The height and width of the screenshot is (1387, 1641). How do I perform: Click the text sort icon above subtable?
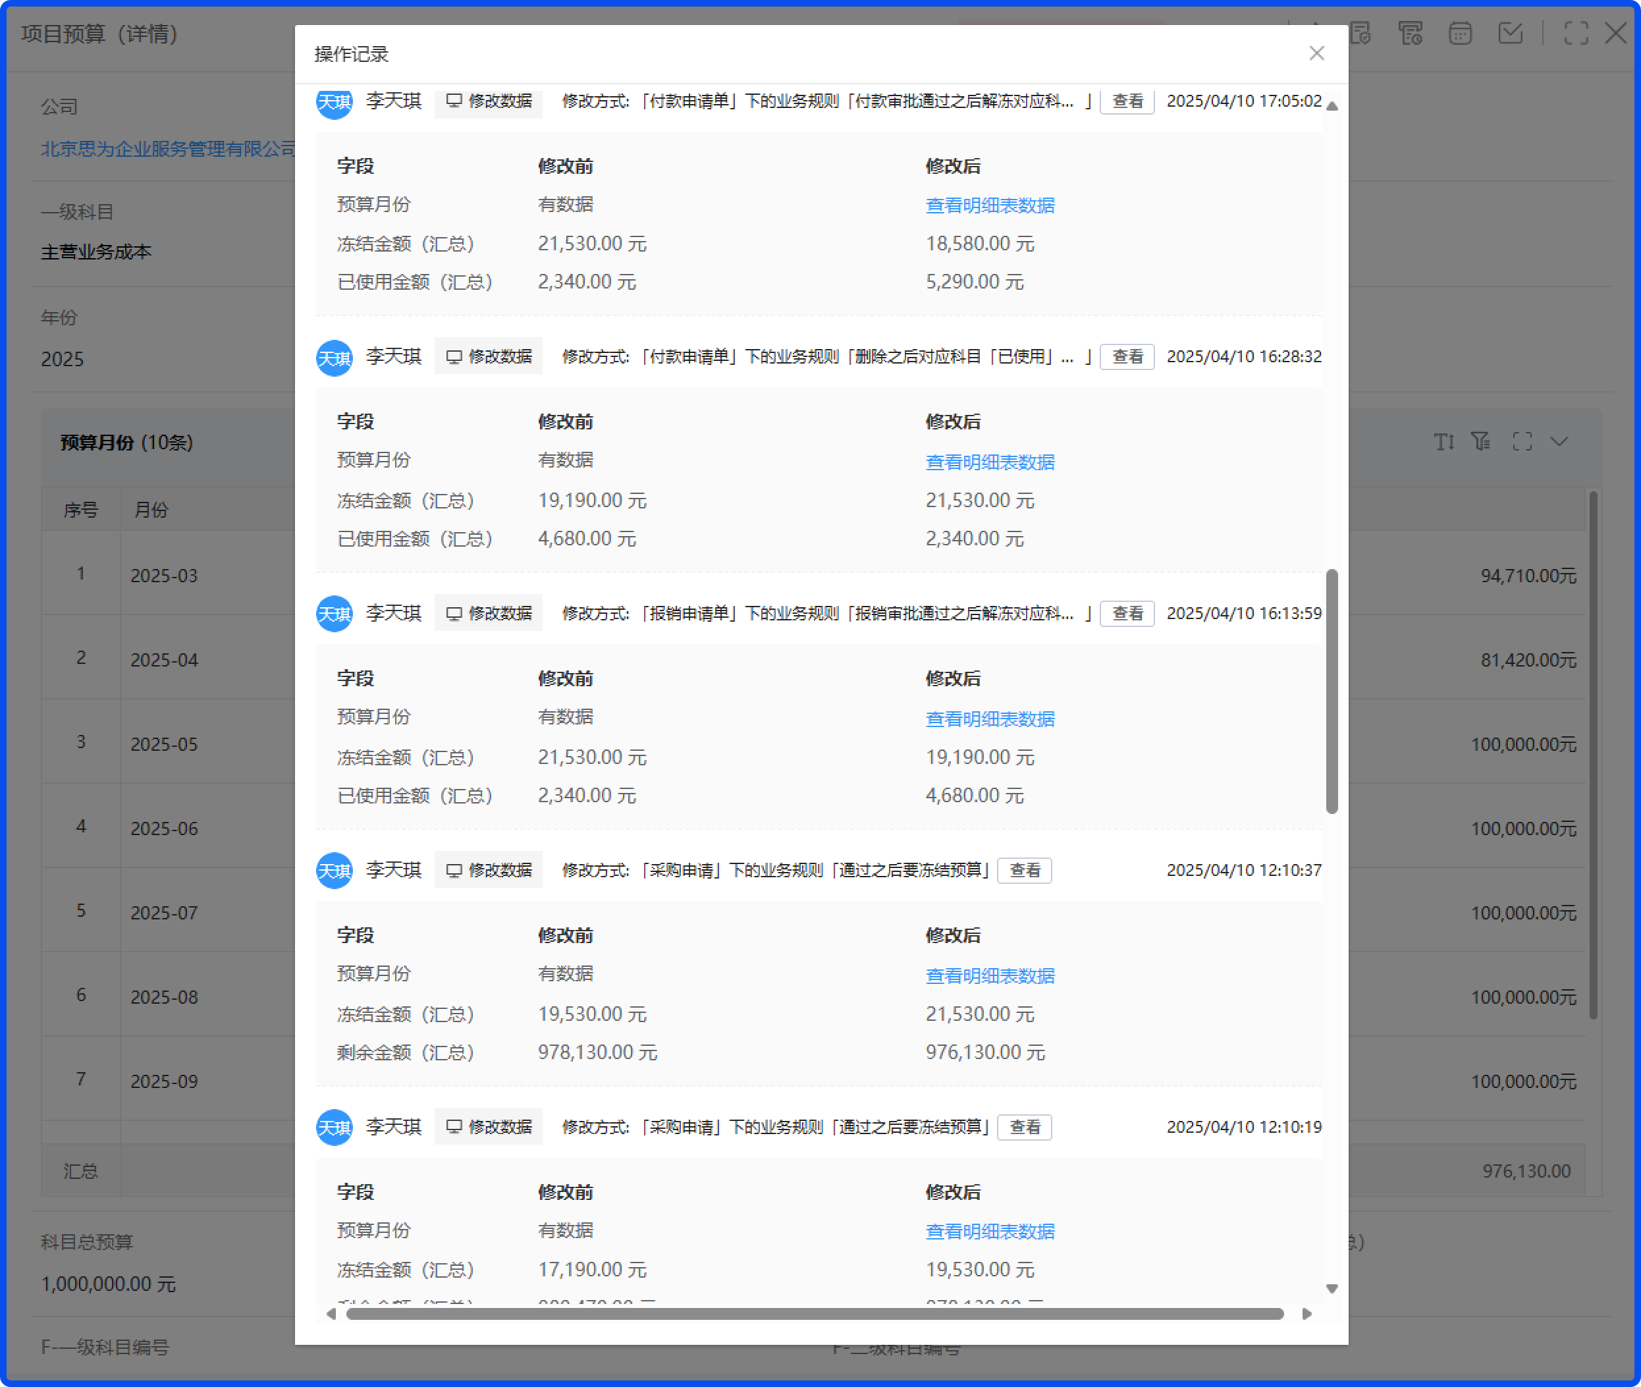pos(1443,442)
